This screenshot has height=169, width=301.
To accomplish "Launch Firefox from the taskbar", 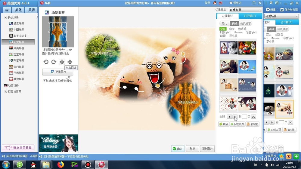I will [x=61, y=164].
